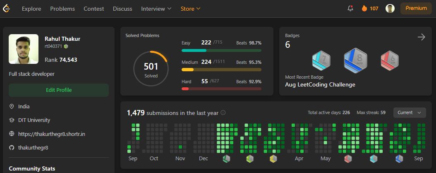Click the Apr month label in heatmap

[299, 158]
